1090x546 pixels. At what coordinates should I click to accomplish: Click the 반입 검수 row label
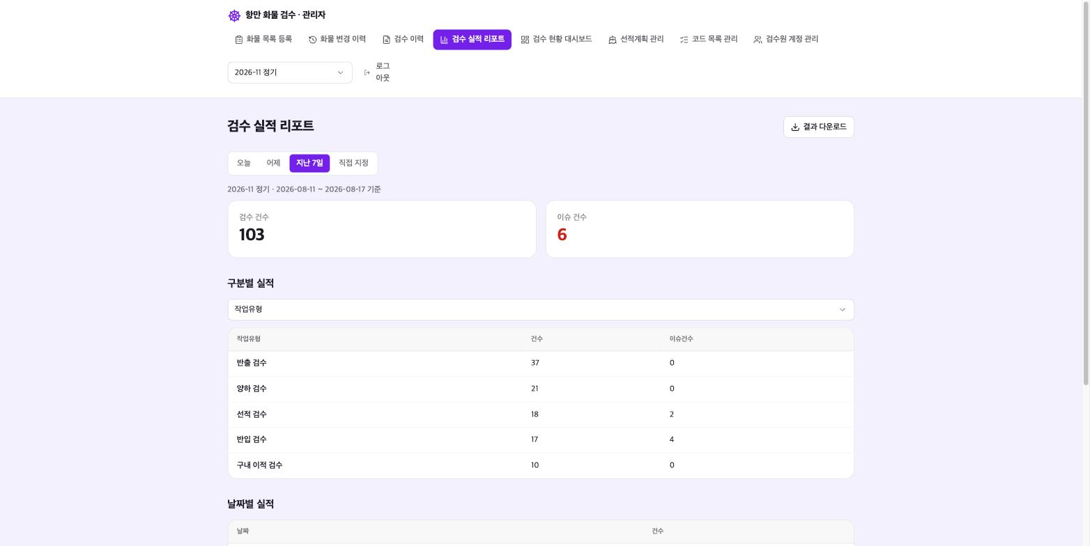pos(252,440)
